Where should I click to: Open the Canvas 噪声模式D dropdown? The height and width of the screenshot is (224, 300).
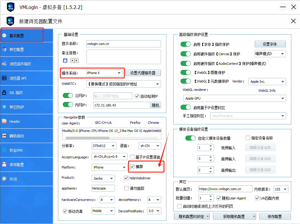pyautogui.click(x=270, y=54)
